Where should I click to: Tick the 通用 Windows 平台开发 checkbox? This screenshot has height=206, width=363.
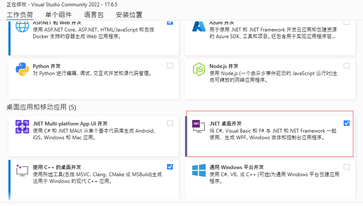coord(347,167)
